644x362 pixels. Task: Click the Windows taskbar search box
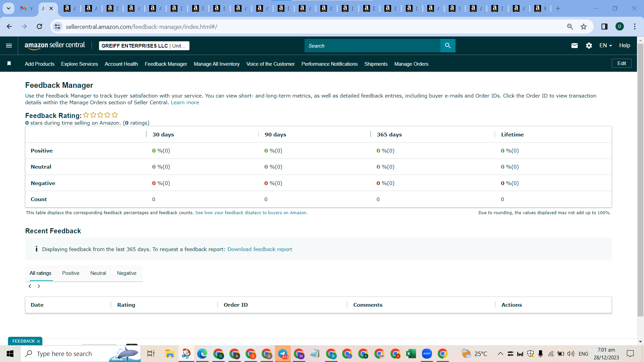click(80, 354)
